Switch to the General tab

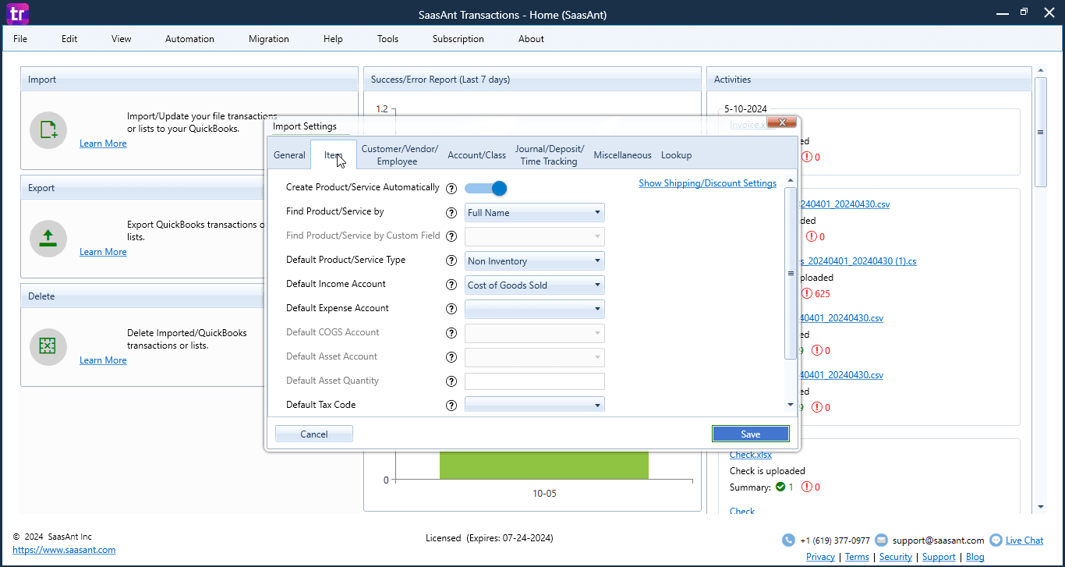pyautogui.click(x=289, y=155)
